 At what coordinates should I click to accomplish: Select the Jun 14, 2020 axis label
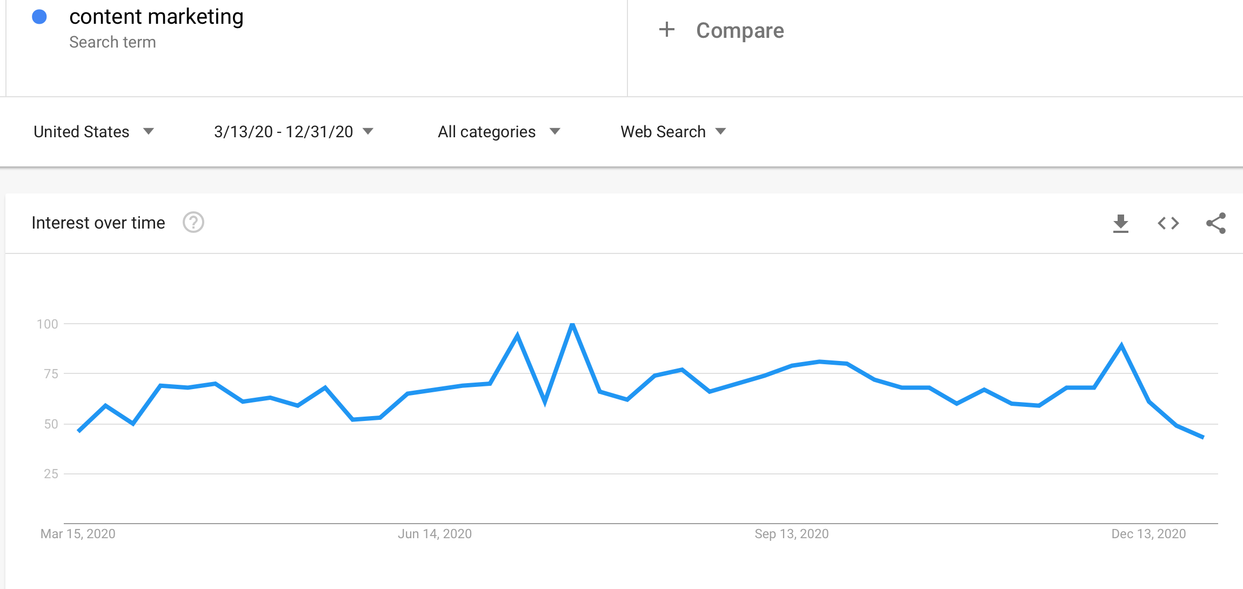tap(435, 534)
